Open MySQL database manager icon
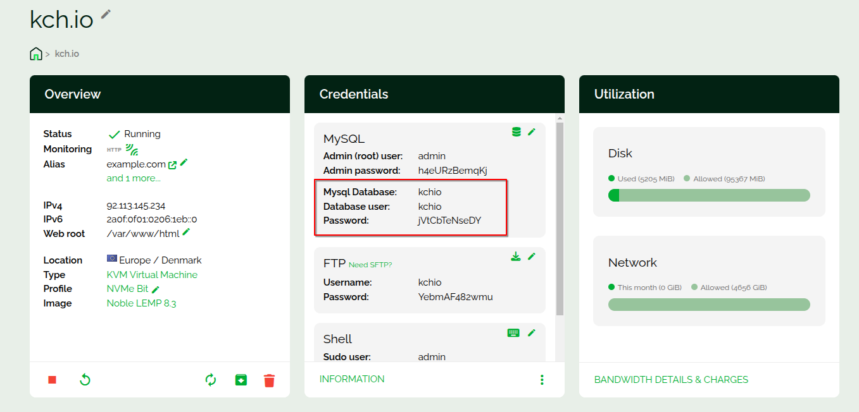The width and height of the screenshot is (859, 412). (x=517, y=132)
